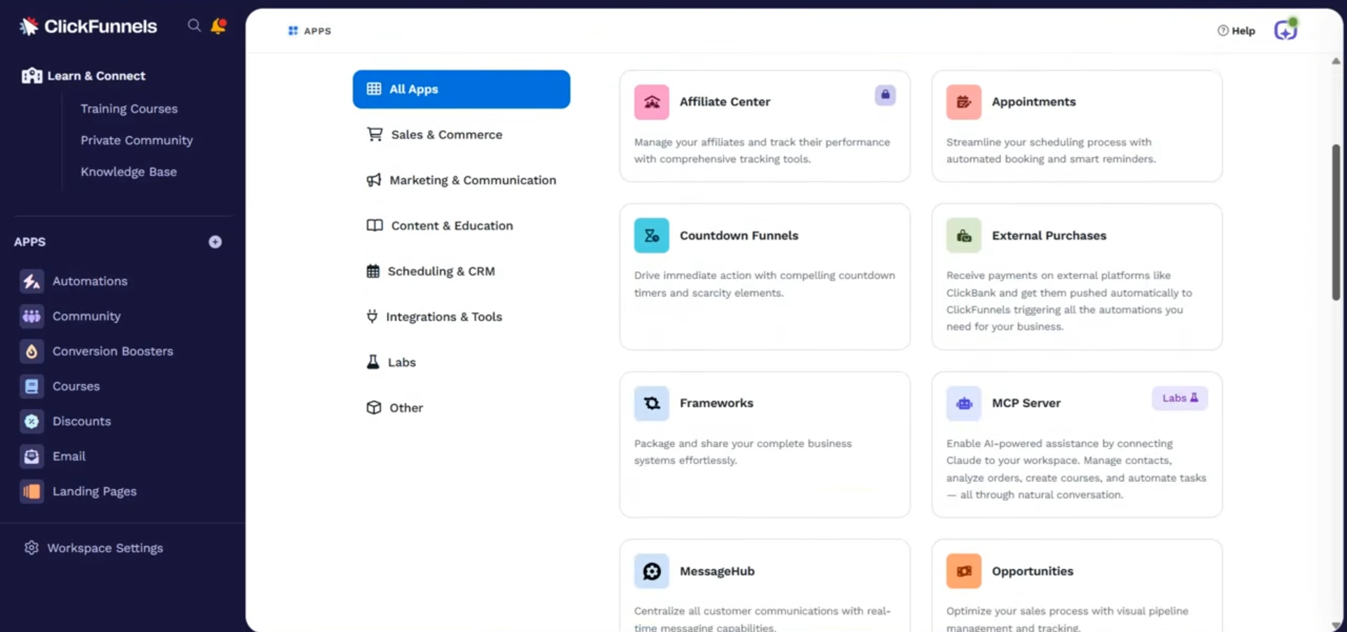Click the External Purchases icon
Image resolution: width=1347 pixels, height=632 pixels.
coord(964,235)
